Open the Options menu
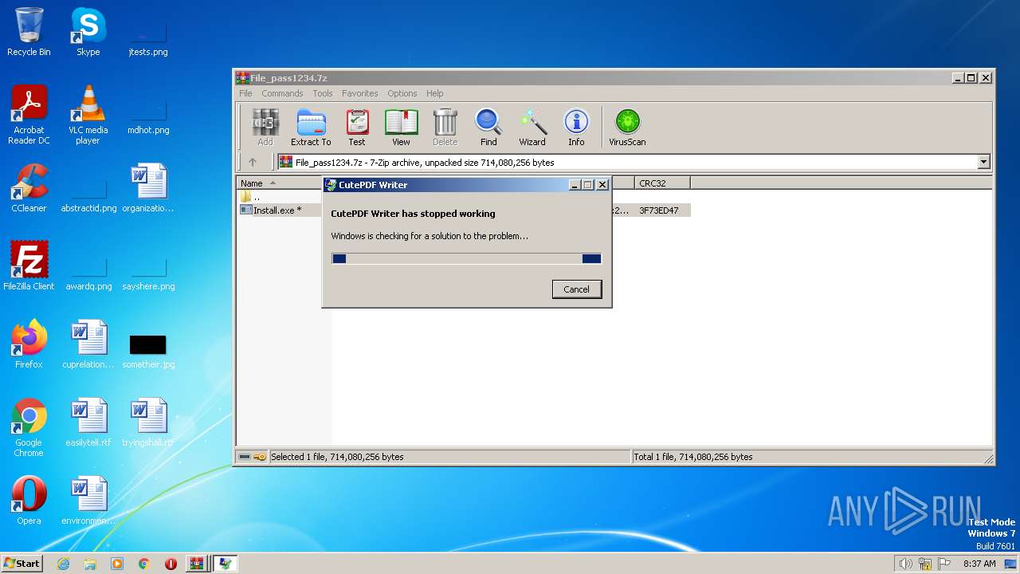1020x574 pixels. point(402,93)
